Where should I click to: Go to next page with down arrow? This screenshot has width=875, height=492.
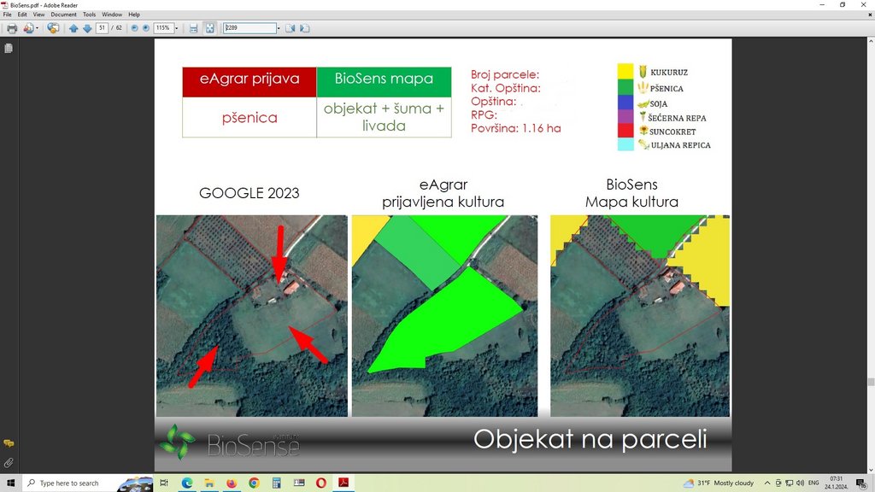[x=87, y=28]
